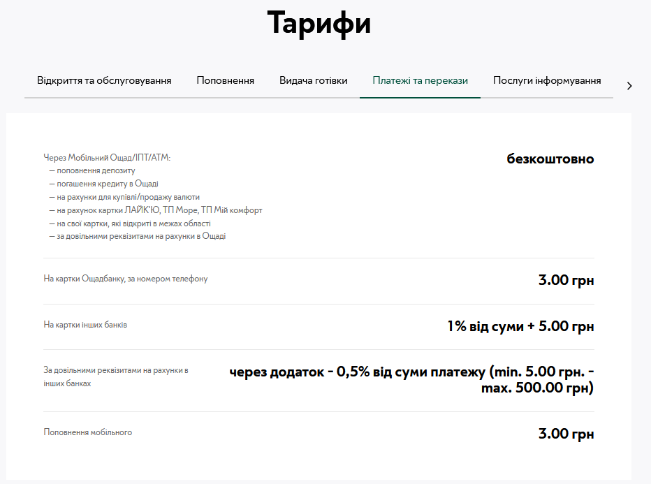The image size is (651, 484).
Task: Select the Платежі та перекази tab
Action: point(420,80)
